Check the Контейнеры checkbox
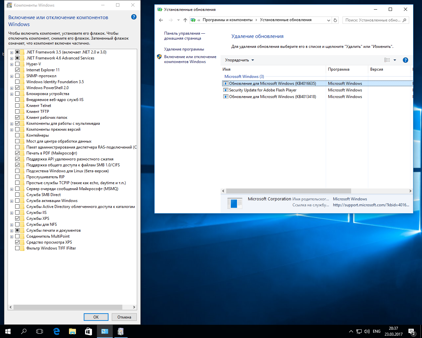422x338 pixels. (17, 135)
